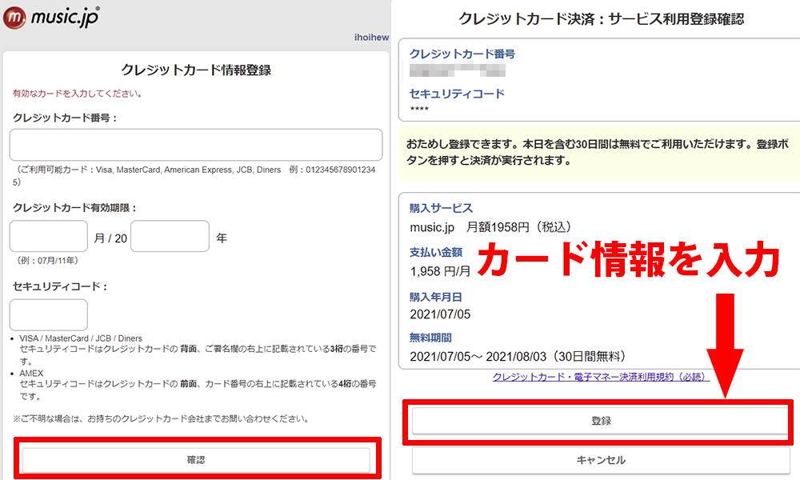The image size is (800, 480).
Task: Click the expiration year input field
Action: coord(170,236)
